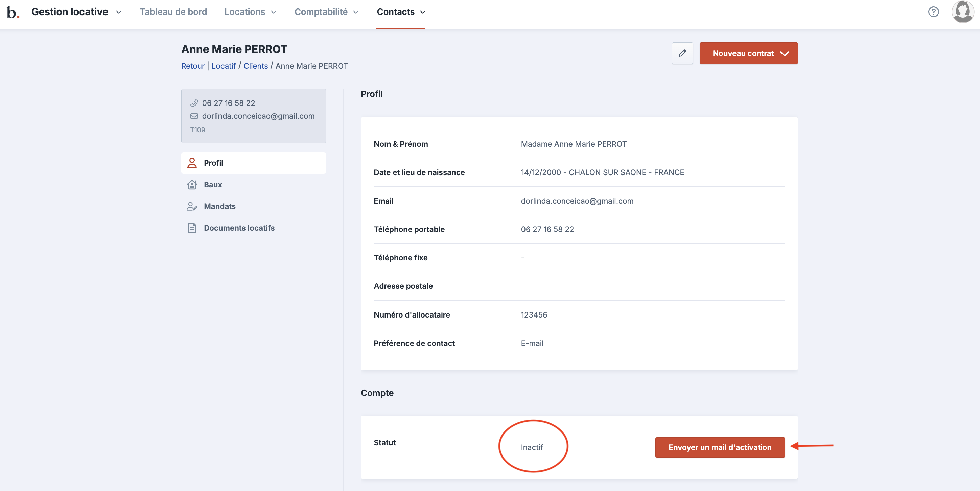Click the Mandats person-pen icon
980x491 pixels.
[192, 207]
